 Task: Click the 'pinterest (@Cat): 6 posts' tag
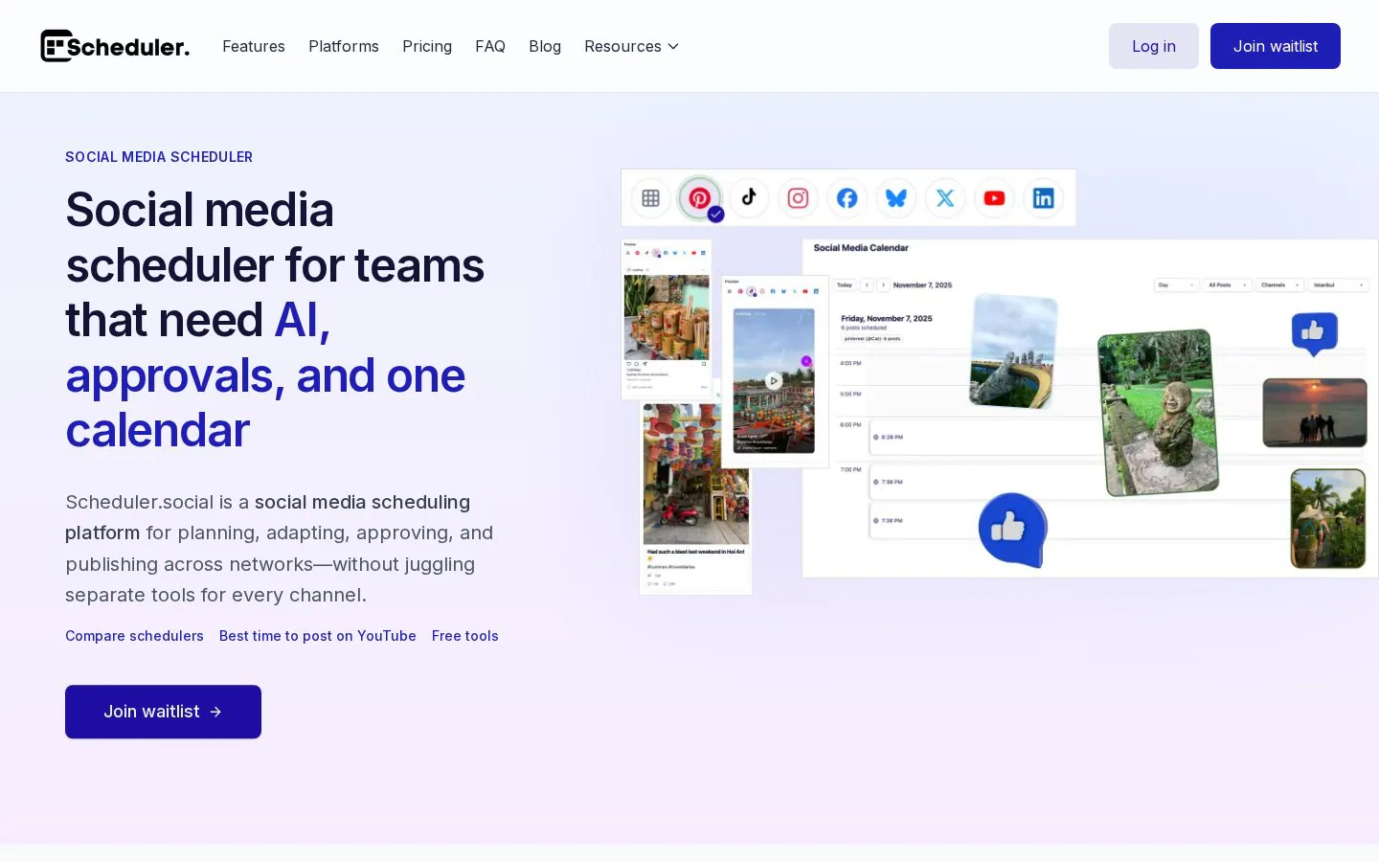click(x=871, y=339)
